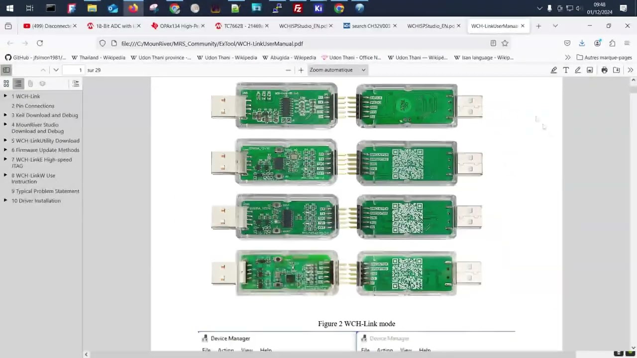Viewport: 637px width, 358px height.
Task: Expand '10 Driver Installation' outline section
Action: tap(5, 200)
